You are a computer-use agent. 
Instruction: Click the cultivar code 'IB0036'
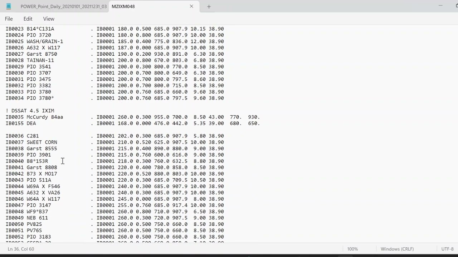pos(15,136)
